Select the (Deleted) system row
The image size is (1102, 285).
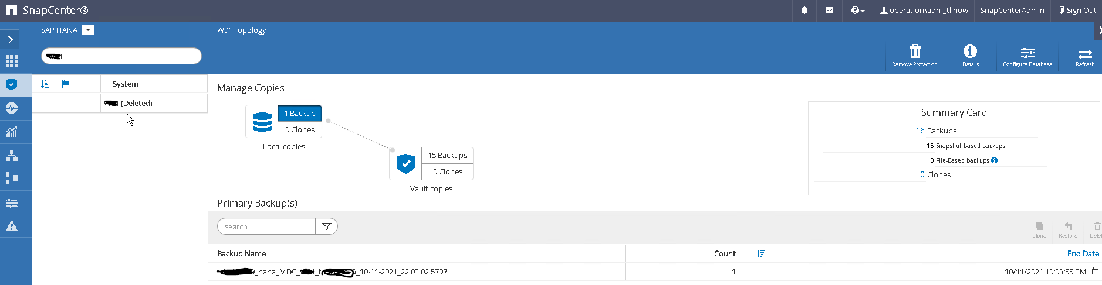pyautogui.click(x=120, y=103)
